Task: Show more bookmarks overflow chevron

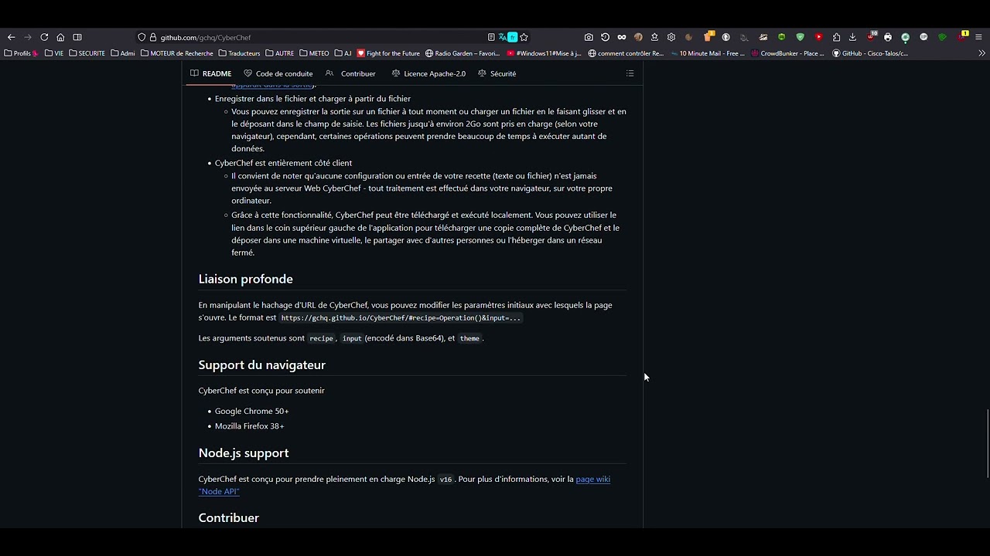Action: [981, 53]
